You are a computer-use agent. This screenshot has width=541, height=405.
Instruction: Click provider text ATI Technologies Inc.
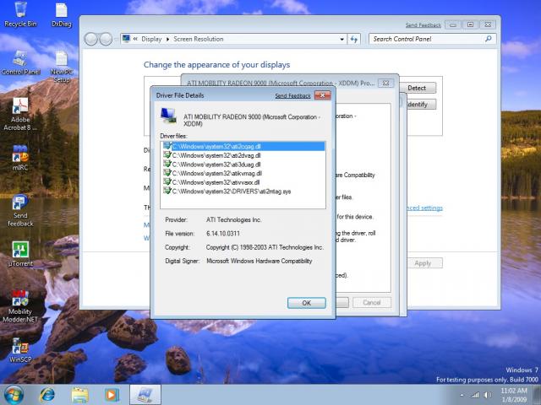[233, 219]
